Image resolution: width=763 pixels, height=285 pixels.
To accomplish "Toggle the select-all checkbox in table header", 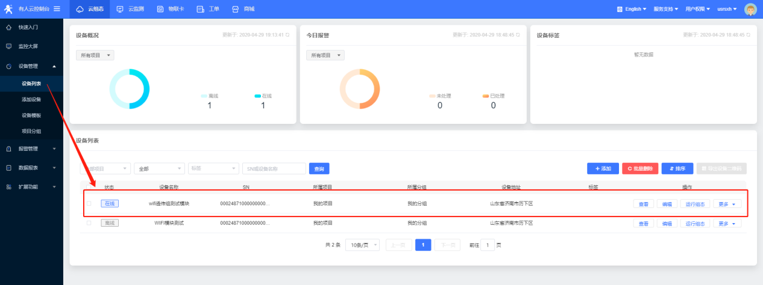I will point(89,187).
